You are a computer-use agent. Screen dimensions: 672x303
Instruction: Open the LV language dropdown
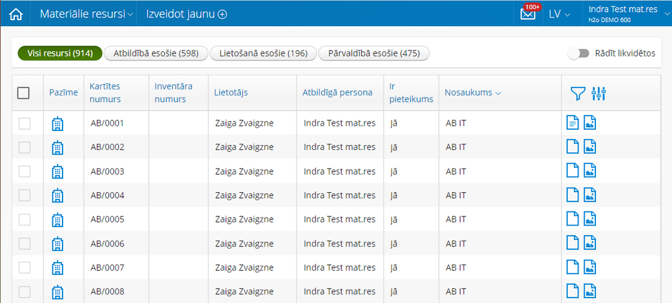[559, 14]
